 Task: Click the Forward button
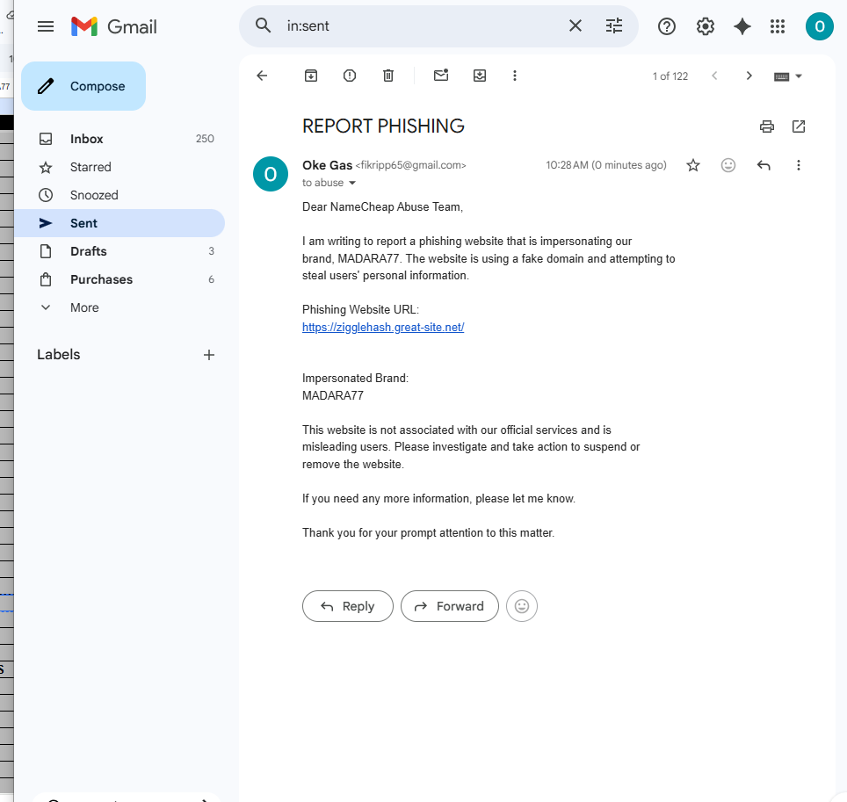pos(450,606)
